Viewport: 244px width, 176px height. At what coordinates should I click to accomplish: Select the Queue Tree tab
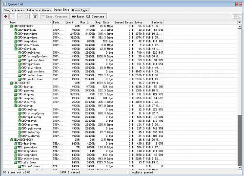coord(61,10)
